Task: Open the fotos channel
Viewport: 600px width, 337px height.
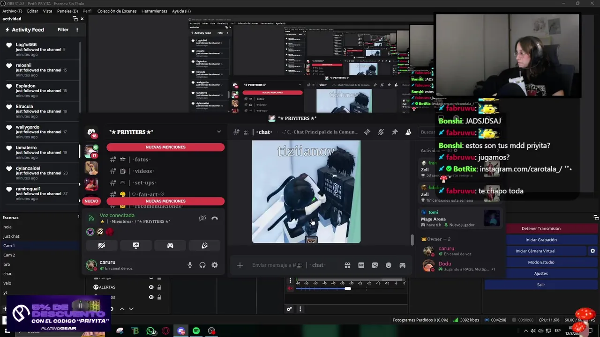Action: pyautogui.click(x=141, y=160)
